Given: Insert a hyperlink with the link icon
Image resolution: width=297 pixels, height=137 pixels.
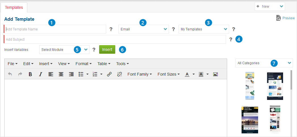Looking at the screenshot, I should [109, 74].
